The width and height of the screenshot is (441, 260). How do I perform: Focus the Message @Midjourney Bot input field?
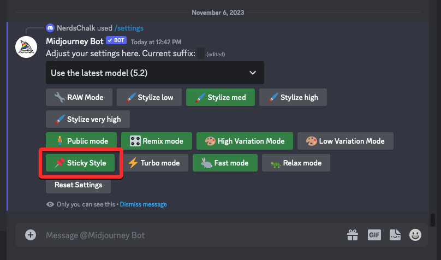point(194,235)
